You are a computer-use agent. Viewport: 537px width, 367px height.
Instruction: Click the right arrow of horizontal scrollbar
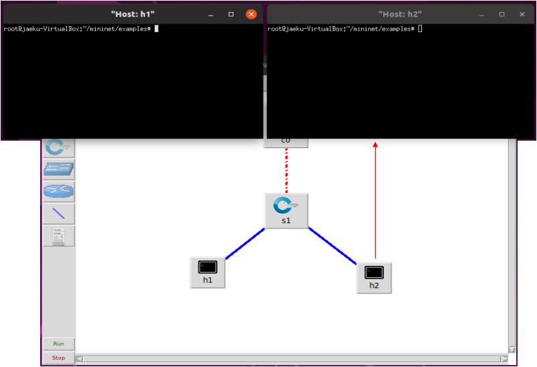504,359
